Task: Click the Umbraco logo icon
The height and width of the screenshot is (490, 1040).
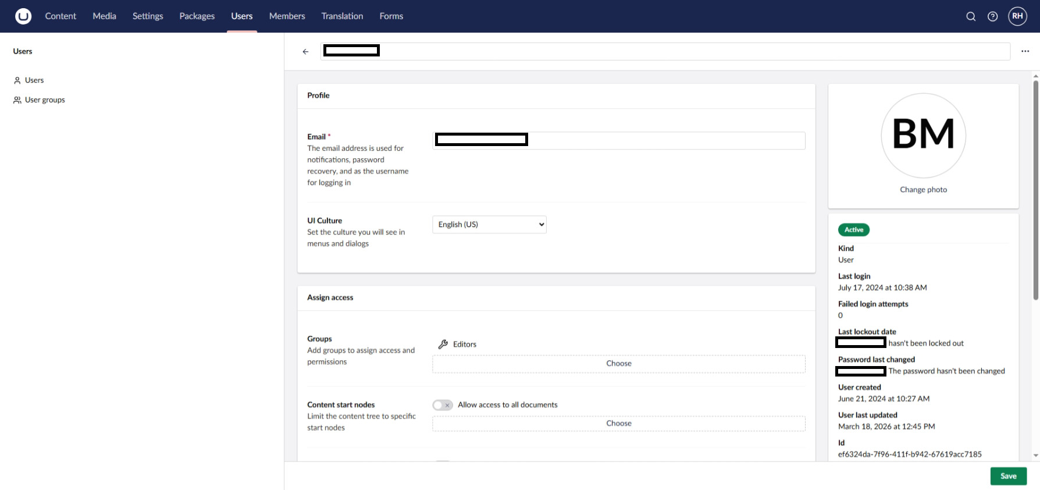Action: 23,16
